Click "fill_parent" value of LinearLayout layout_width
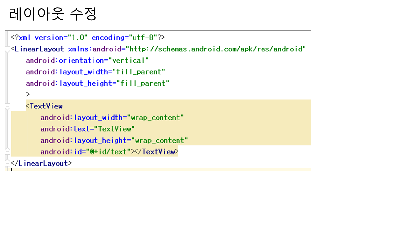 coord(139,72)
